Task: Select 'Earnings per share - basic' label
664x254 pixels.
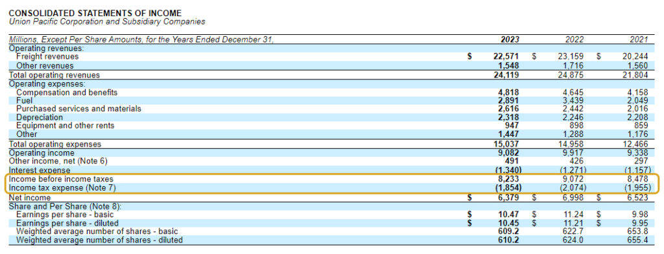Action: pos(65,215)
